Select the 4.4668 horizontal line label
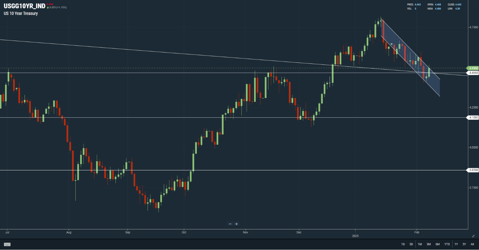 [474, 73]
